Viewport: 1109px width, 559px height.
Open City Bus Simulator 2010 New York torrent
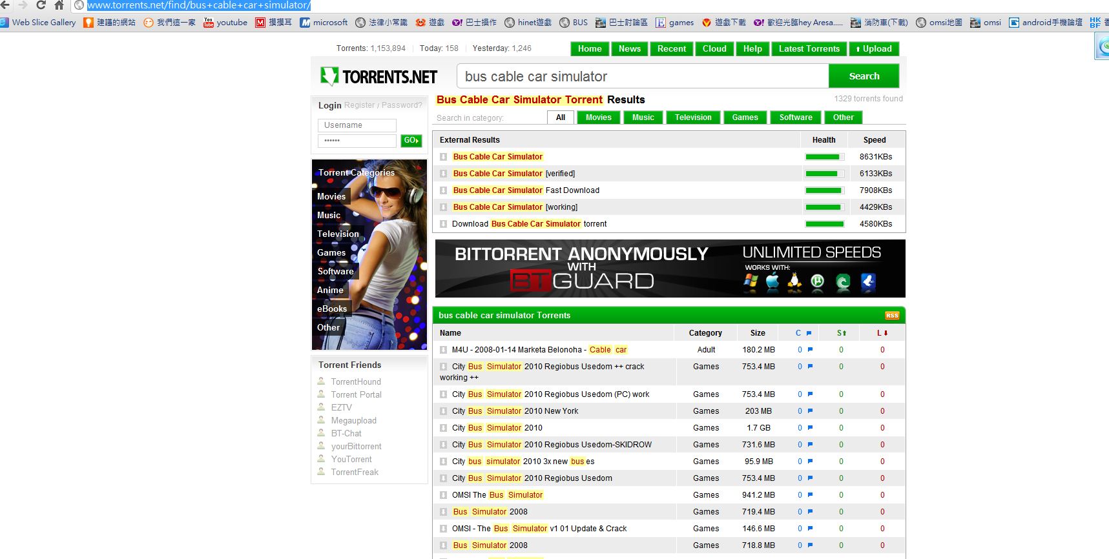[515, 411]
